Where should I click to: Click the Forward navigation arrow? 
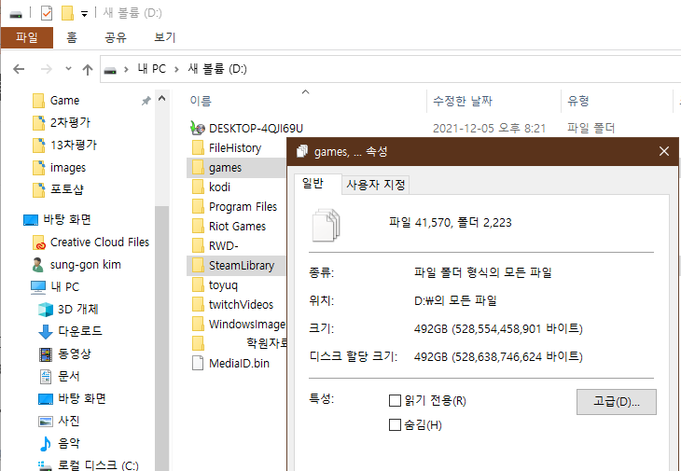click(x=47, y=69)
